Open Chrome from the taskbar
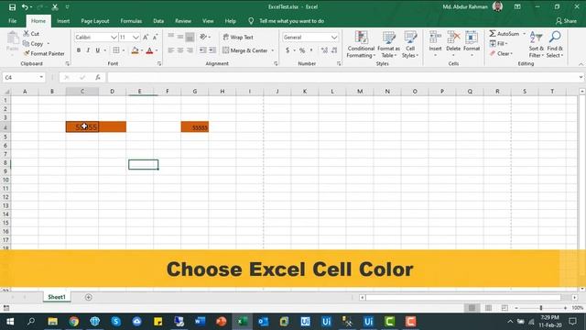586x330 pixels. point(74,322)
